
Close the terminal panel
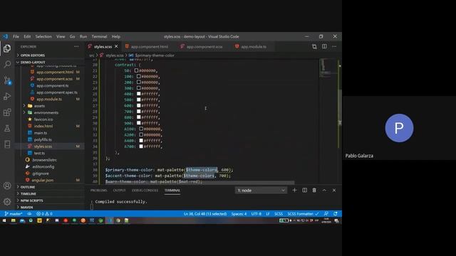[x=334, y=190]
